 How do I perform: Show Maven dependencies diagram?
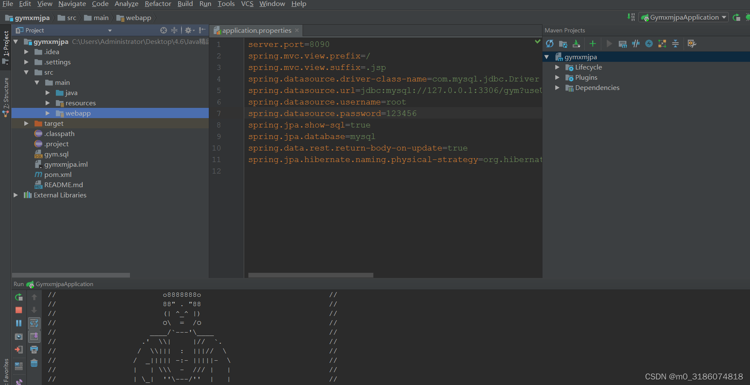pos(662,43)
